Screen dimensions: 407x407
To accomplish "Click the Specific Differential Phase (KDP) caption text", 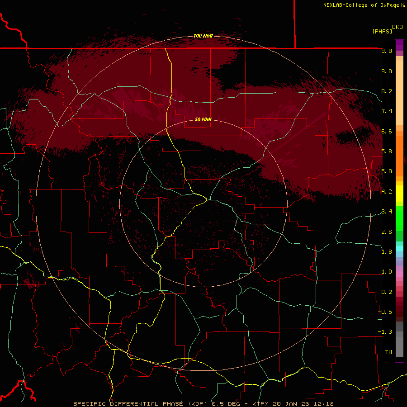I will click(141, 404).
